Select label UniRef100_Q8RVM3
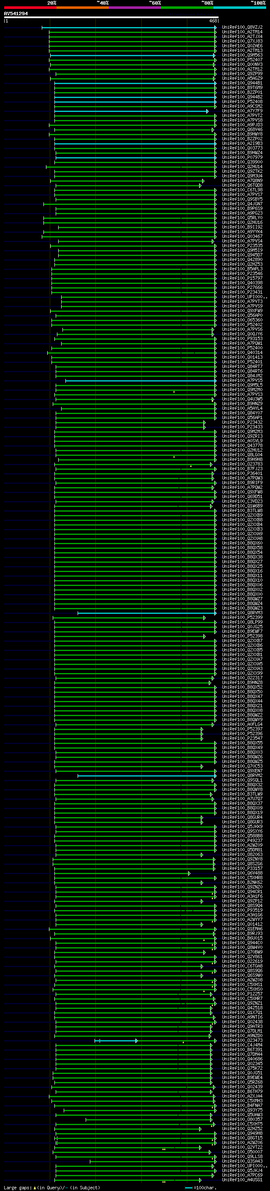 point(242,613)
